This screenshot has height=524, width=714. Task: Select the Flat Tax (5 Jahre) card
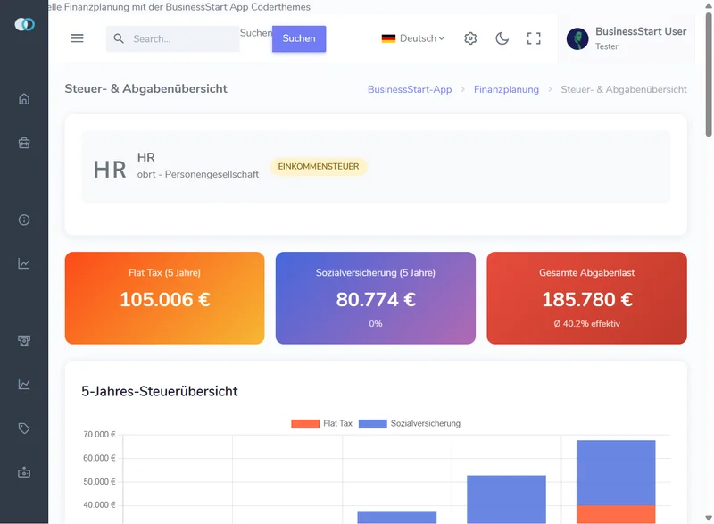click(x=164, y=298)
